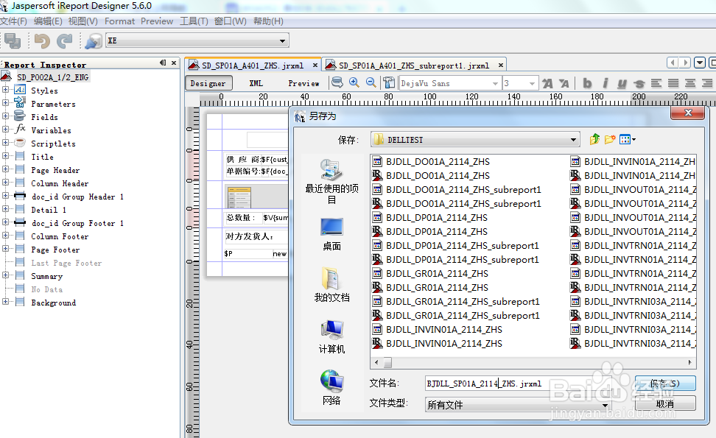716x438 pixels.
Task: Click the file list horizontal scrollbar thumb
Action: tap(387, 363)
